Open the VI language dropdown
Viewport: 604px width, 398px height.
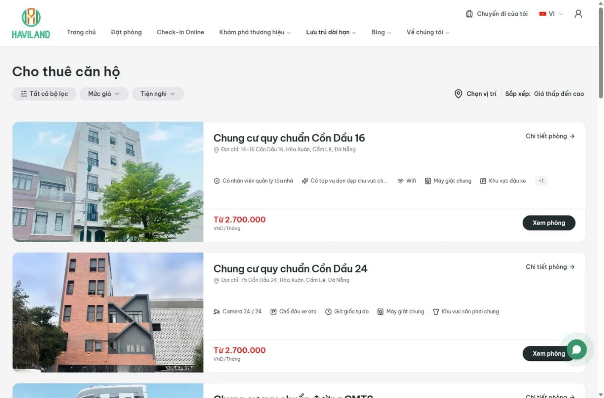551,14
